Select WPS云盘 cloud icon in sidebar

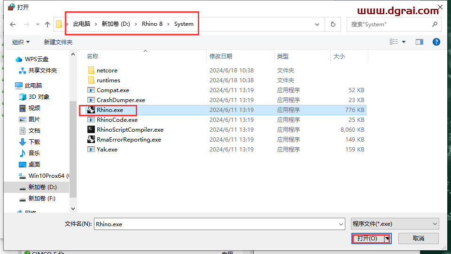click(19, 59)
